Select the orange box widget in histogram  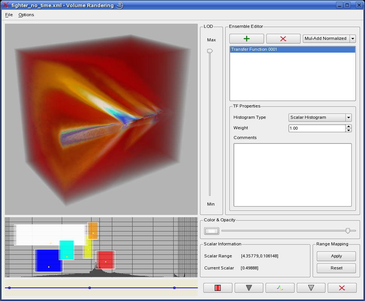(x=93, y=231)
